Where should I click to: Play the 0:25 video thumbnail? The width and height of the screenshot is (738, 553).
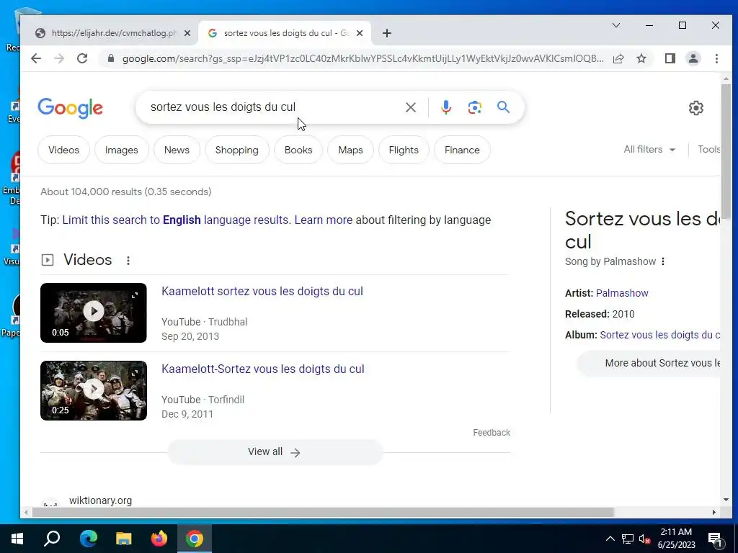click(x=94, y=390)
